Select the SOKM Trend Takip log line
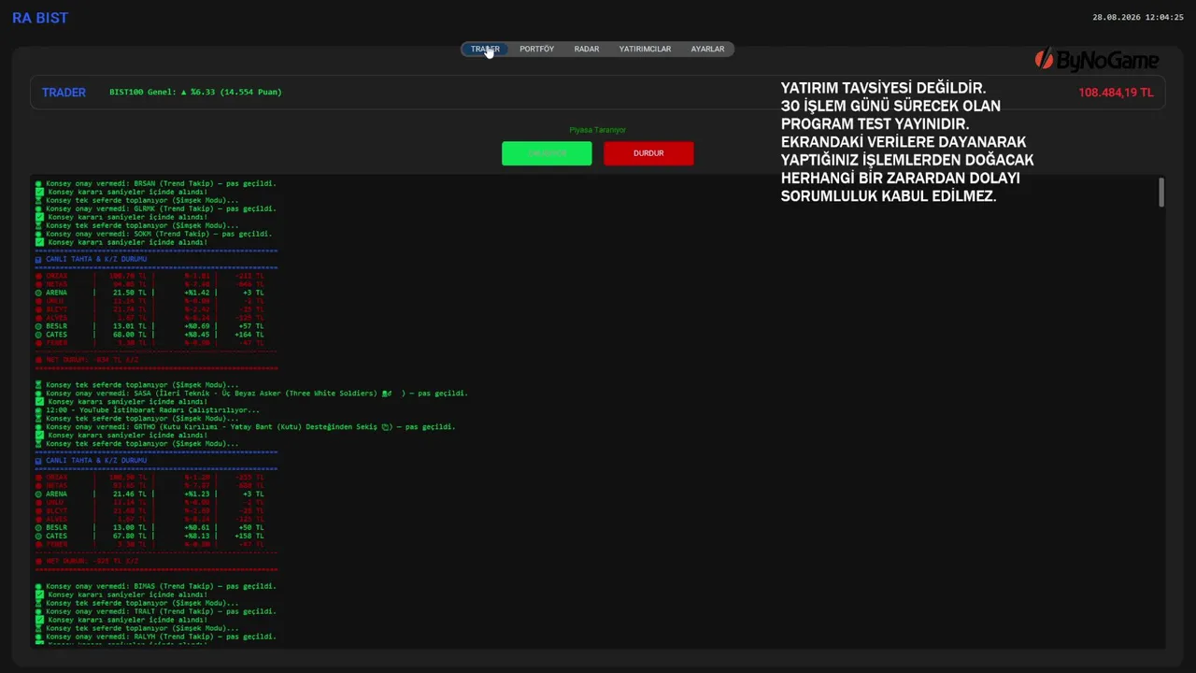Image resolution: width=1196 pixels, height=673 pixels. 154,234
